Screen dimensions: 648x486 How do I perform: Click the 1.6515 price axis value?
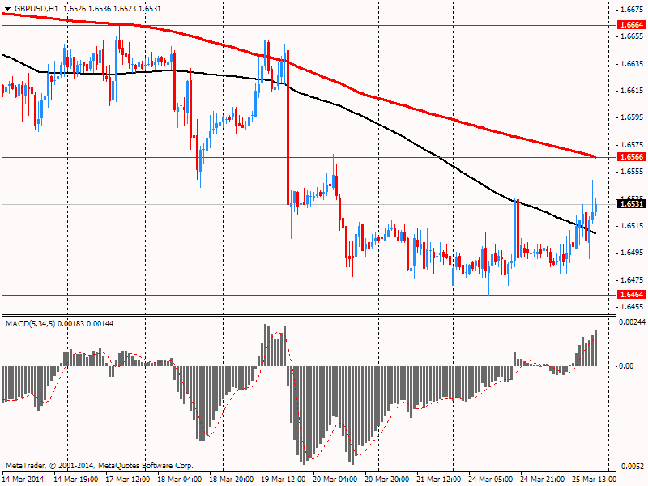click(632, 226)
